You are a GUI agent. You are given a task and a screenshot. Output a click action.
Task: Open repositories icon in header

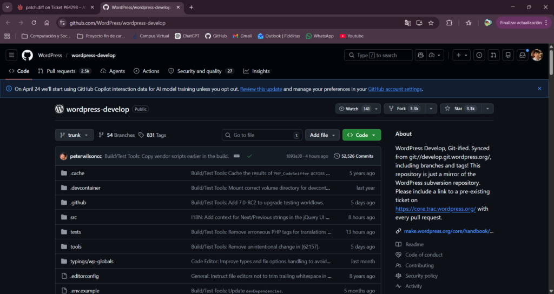tap(508, 55)
